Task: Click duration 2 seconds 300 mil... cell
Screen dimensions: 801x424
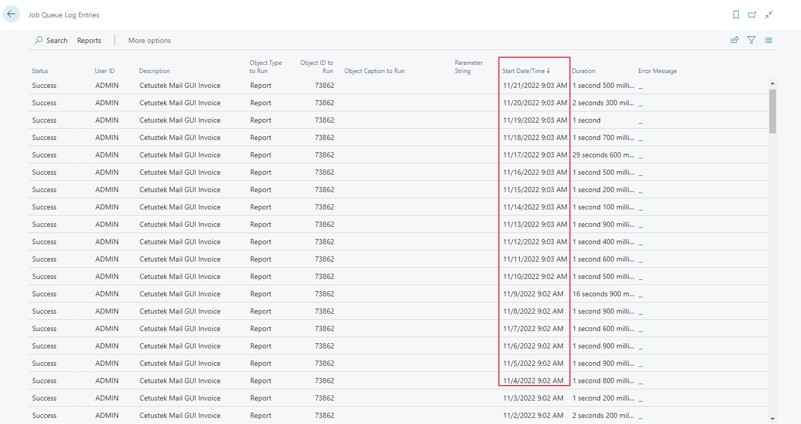Action: [x=604, y=103]
